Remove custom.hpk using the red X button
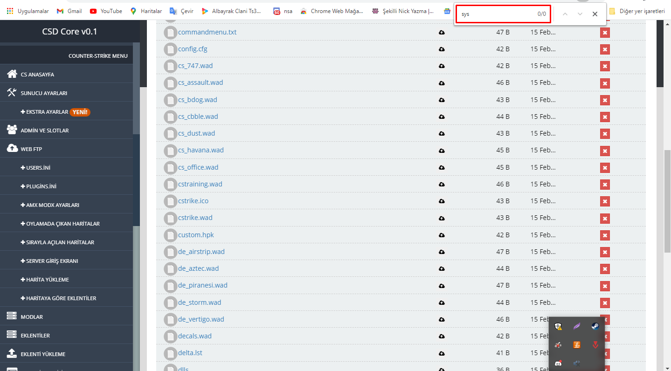Viewport: 671px width, 371px height. [x=605, y=235]
